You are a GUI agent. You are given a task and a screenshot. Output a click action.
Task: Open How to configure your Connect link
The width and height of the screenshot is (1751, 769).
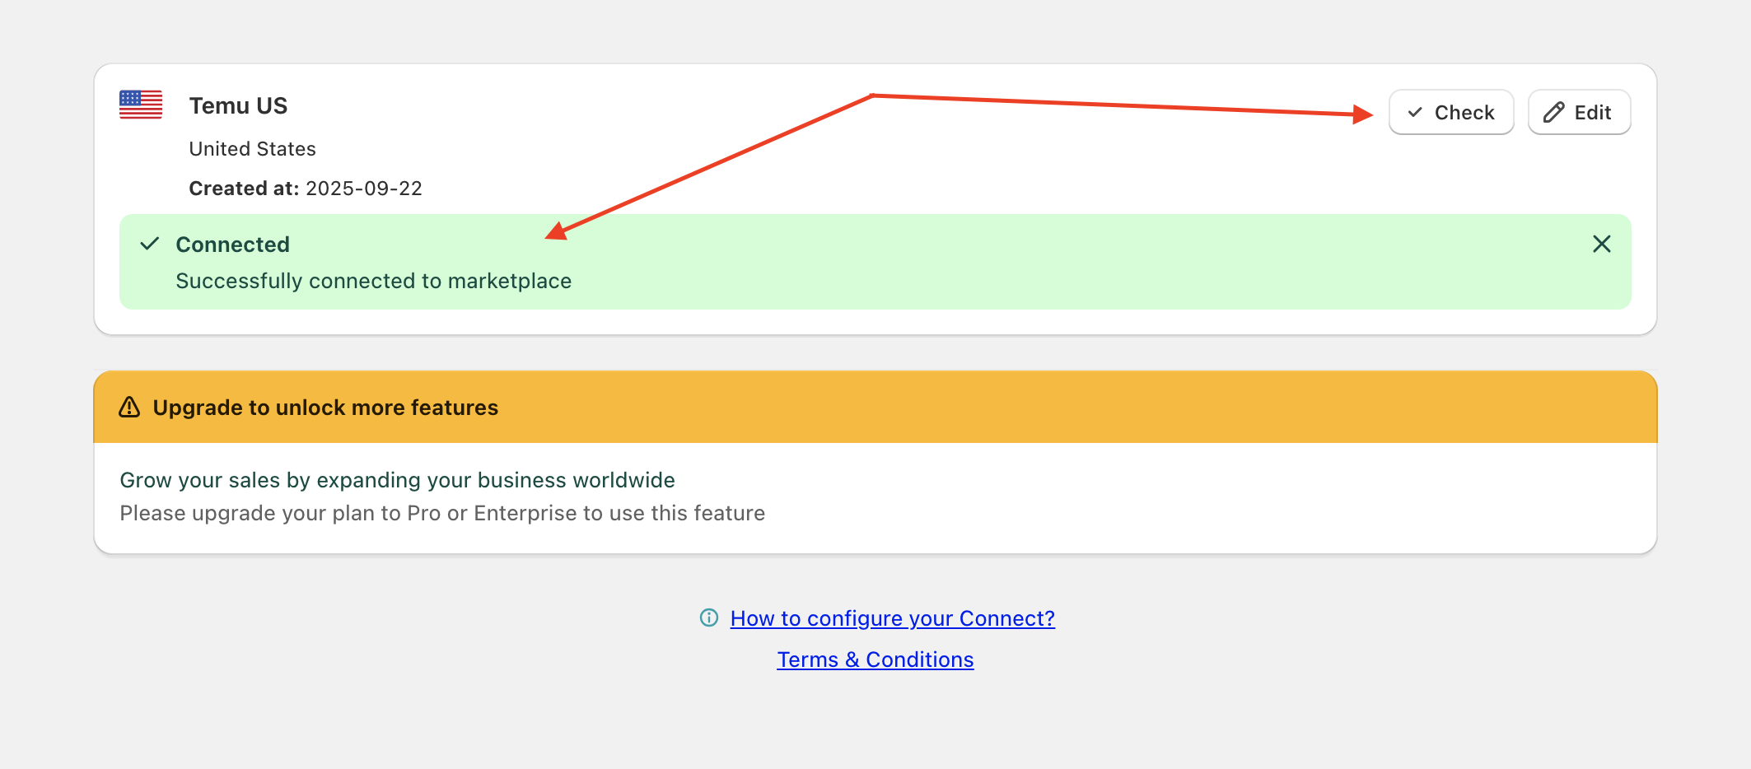coord(892,618)
